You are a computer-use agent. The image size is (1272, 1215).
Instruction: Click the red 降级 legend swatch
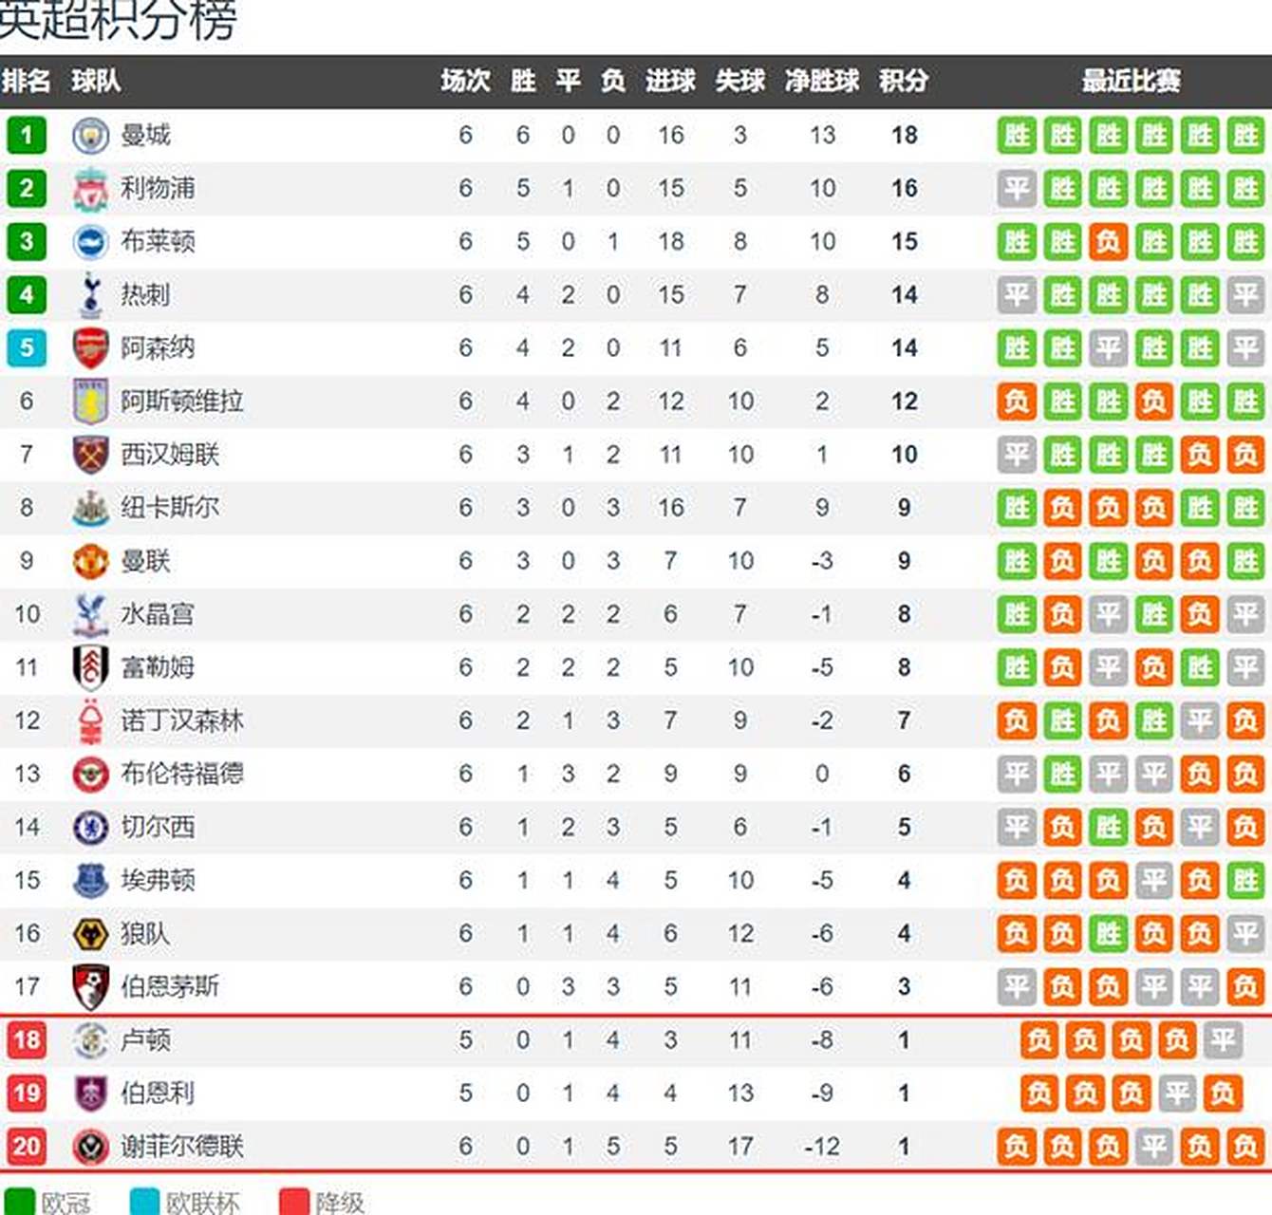(294, 1202)
